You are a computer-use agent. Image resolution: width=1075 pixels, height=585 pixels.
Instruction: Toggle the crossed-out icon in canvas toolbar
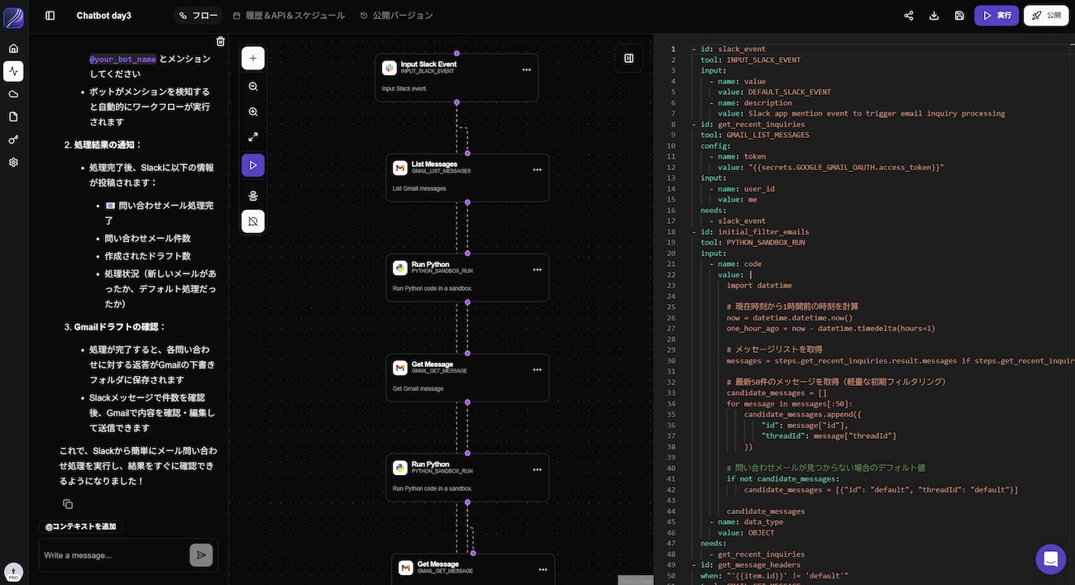click(x=253, y=221)
